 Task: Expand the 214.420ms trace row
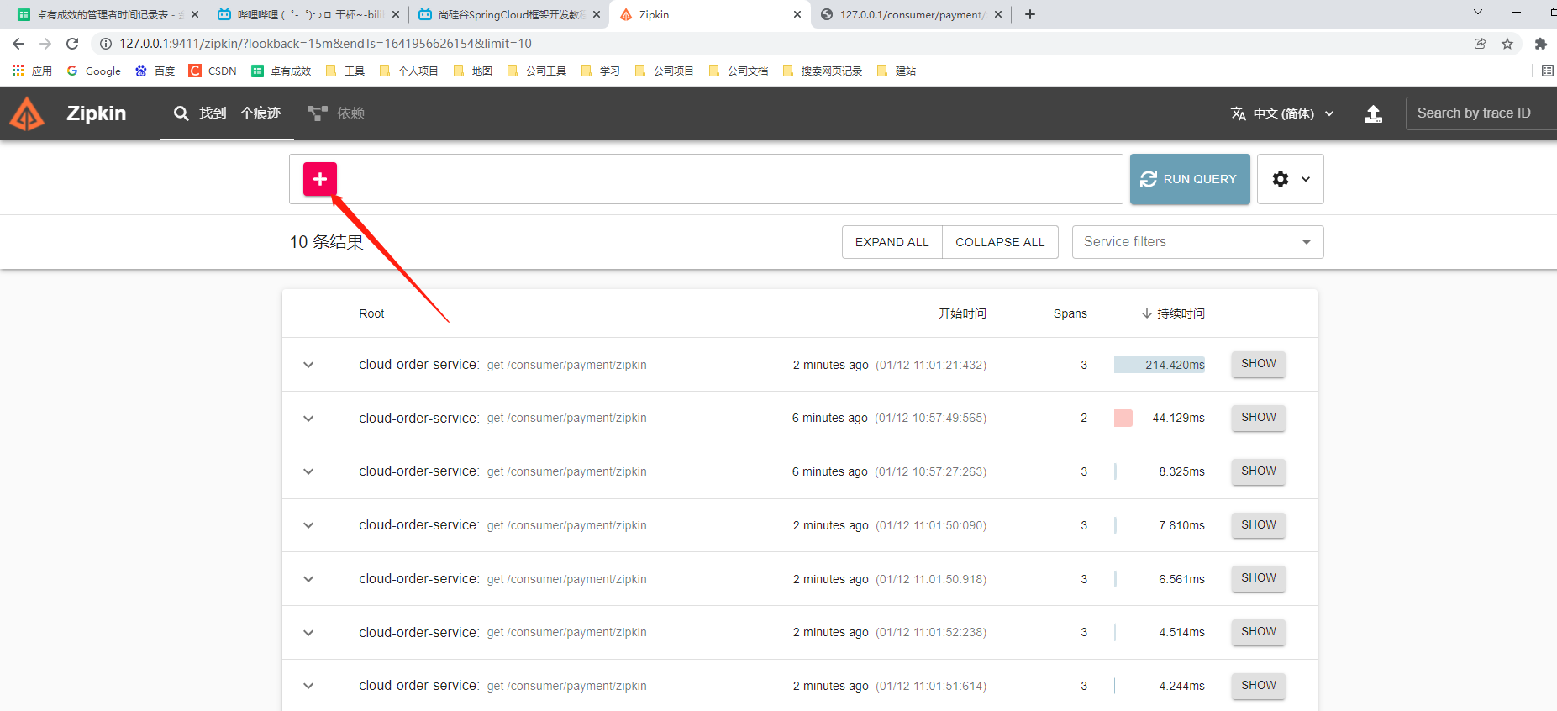coord(308,365)
